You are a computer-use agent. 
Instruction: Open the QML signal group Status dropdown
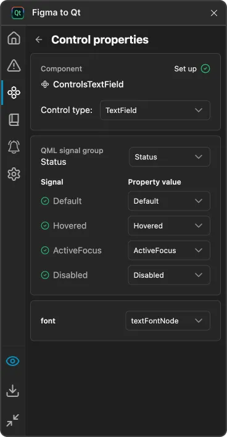pos(170,157)
